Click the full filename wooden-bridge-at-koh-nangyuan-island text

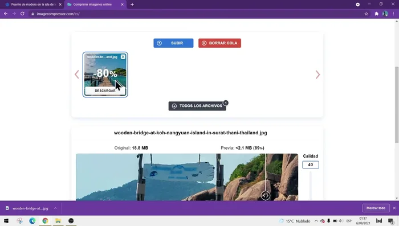tap(190, 133)
